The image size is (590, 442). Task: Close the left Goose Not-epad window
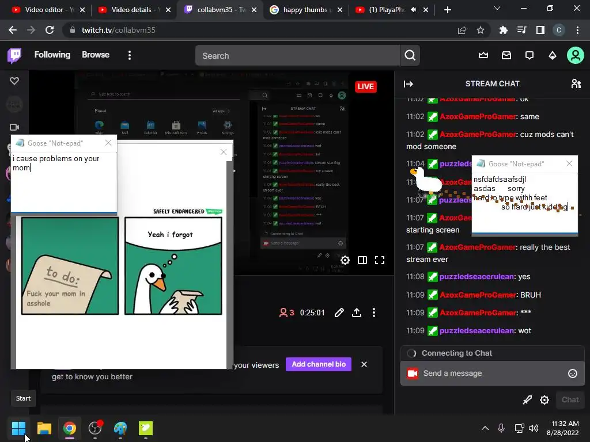[x=108, y=143]
